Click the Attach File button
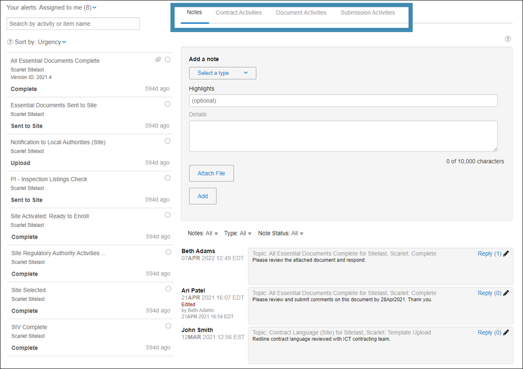Screen dimensions: 523x369 tap(211, 173)
